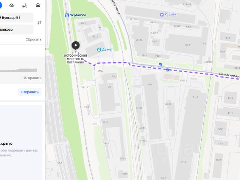Click the Кавказский бульвар street label
Screen dimensions: 240x180
click(229, 76)
